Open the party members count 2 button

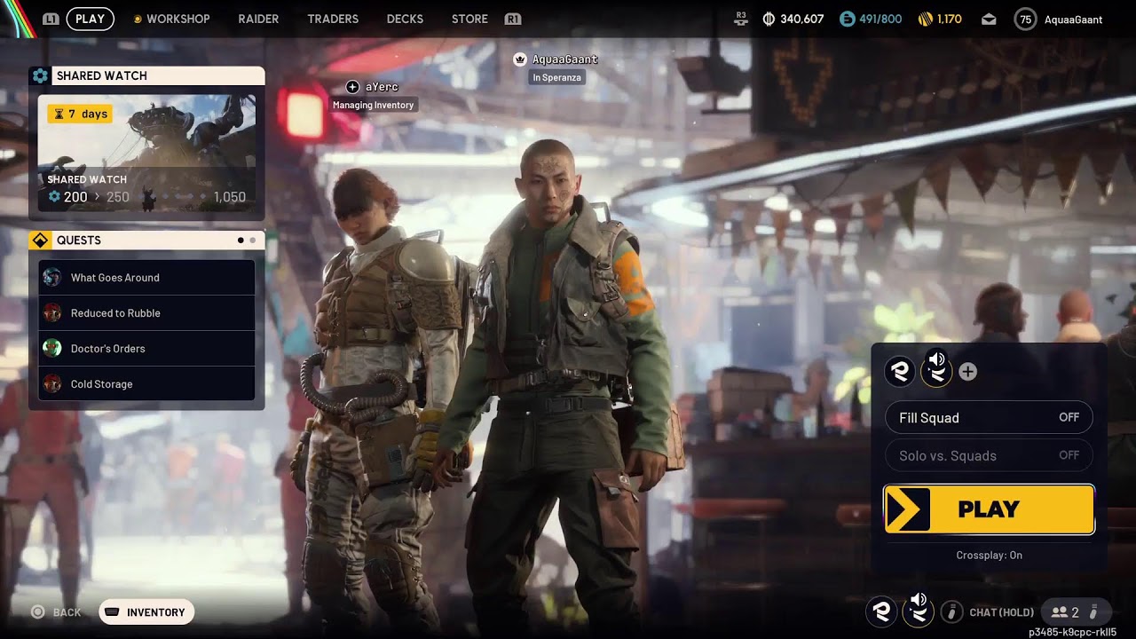1076,611
